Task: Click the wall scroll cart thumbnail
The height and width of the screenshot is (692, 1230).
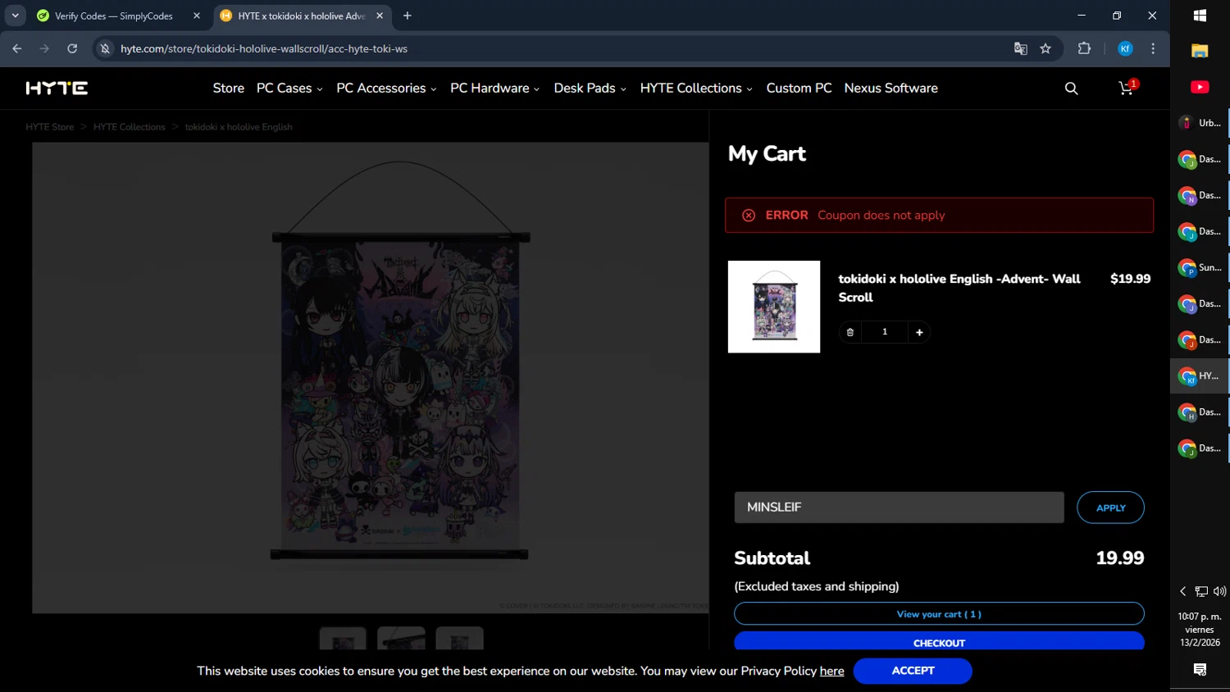Action: tap(773, 307)
